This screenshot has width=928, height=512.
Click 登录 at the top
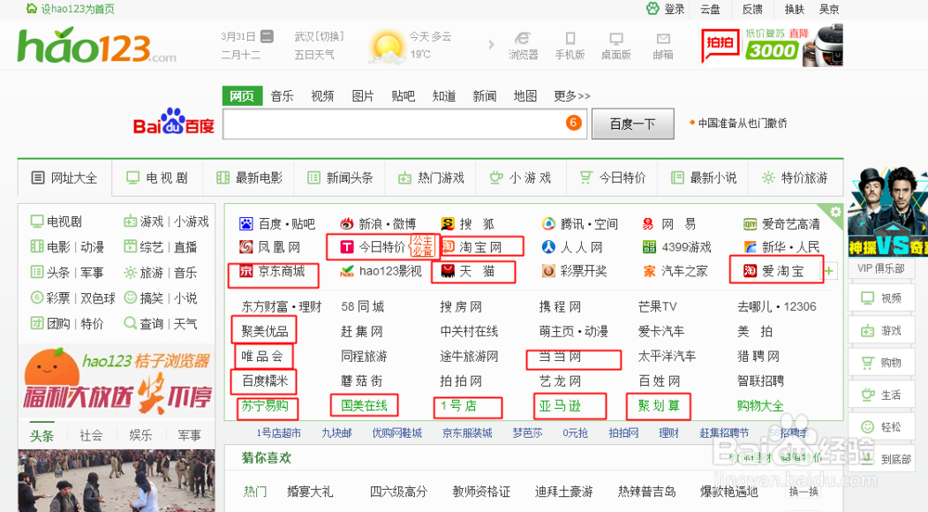click(675, 9)
